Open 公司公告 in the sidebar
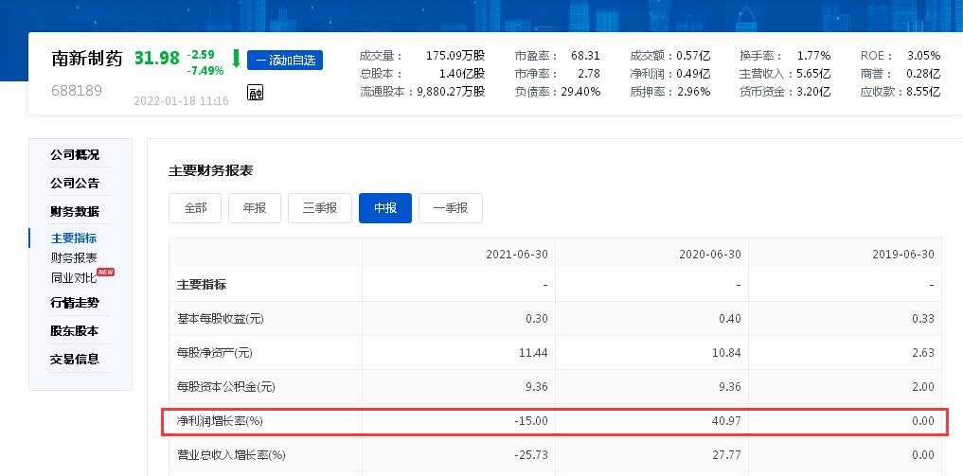 click(x=75, y=184)
